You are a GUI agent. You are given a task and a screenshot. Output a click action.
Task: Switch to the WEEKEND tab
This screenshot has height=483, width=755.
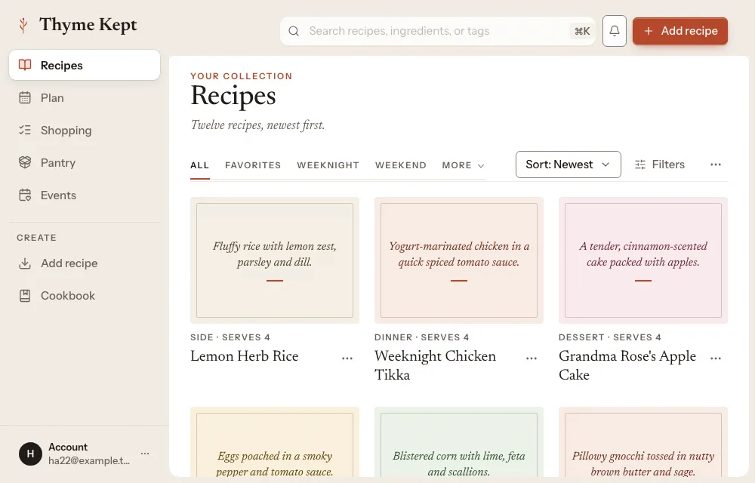[401, 165]
